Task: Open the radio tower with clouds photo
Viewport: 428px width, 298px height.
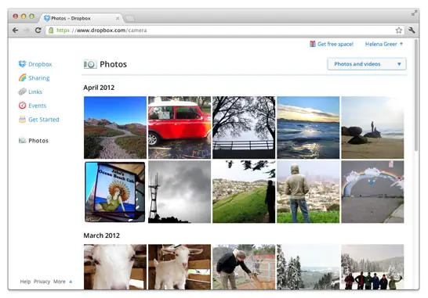Action: click(180, 192)
